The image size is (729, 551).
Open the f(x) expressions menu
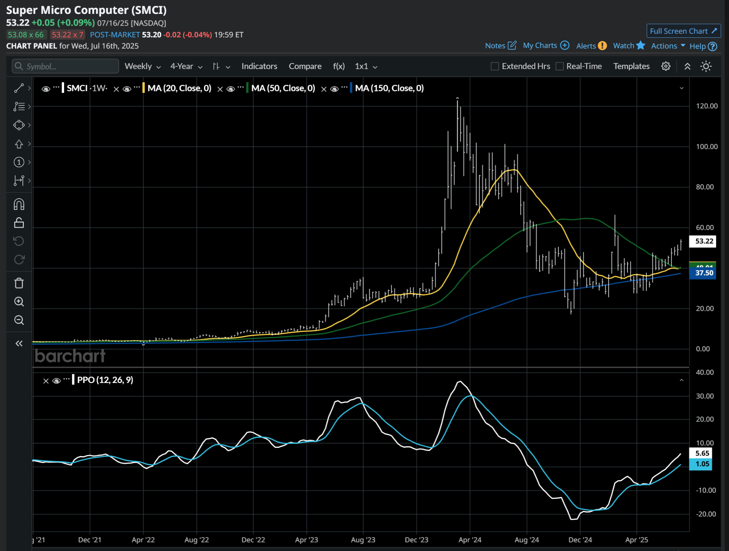[x=339, y=66]
